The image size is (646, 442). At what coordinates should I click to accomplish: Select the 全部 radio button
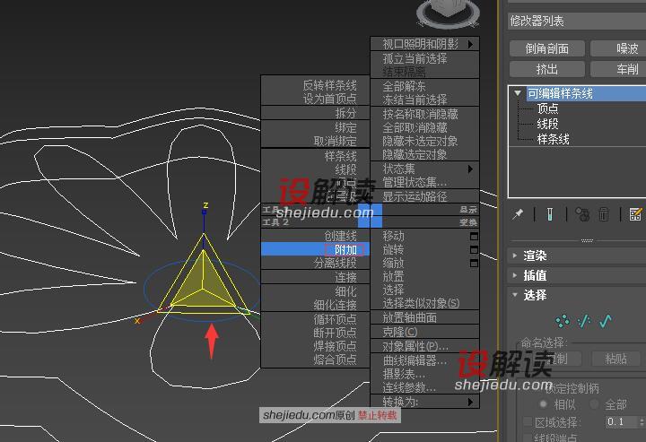(594, 404)
